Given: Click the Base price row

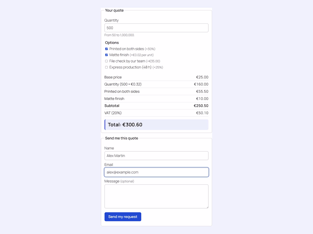Looking at the screenshot, I should (156, 77).
